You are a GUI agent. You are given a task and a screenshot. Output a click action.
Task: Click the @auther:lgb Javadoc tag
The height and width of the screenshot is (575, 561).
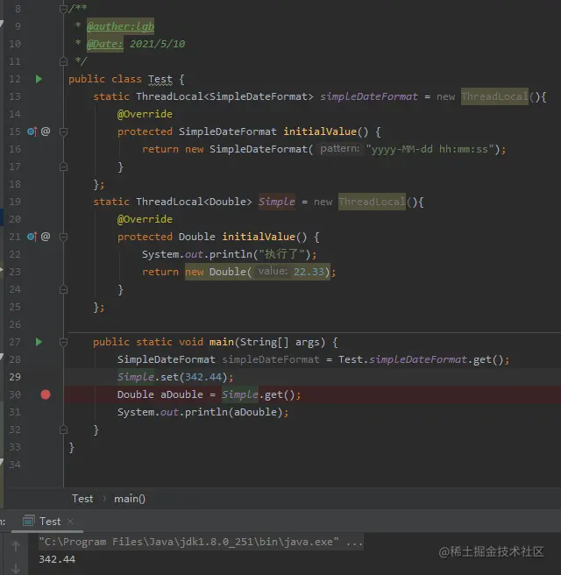[120, 26]
